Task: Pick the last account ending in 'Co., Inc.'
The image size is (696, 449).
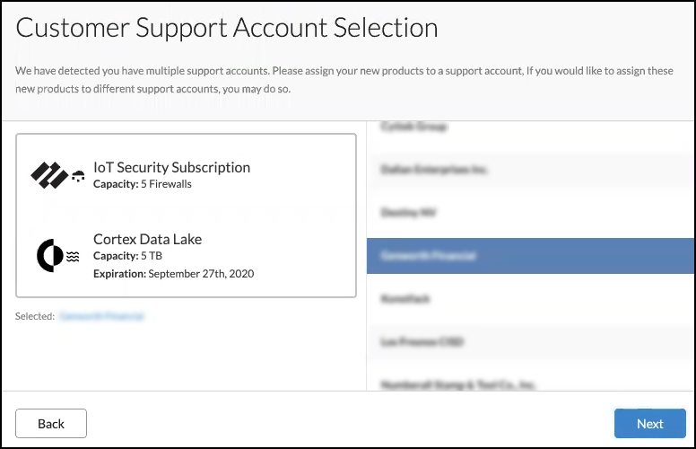Action: pos(530,383)
